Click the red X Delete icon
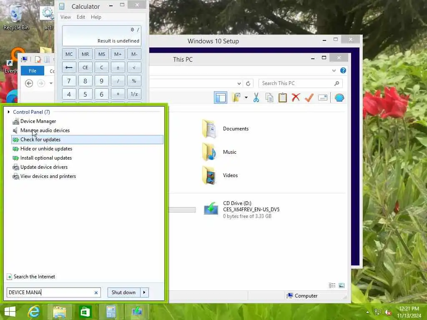The width and height of the screenshot is (427, 320). point(296,97)
